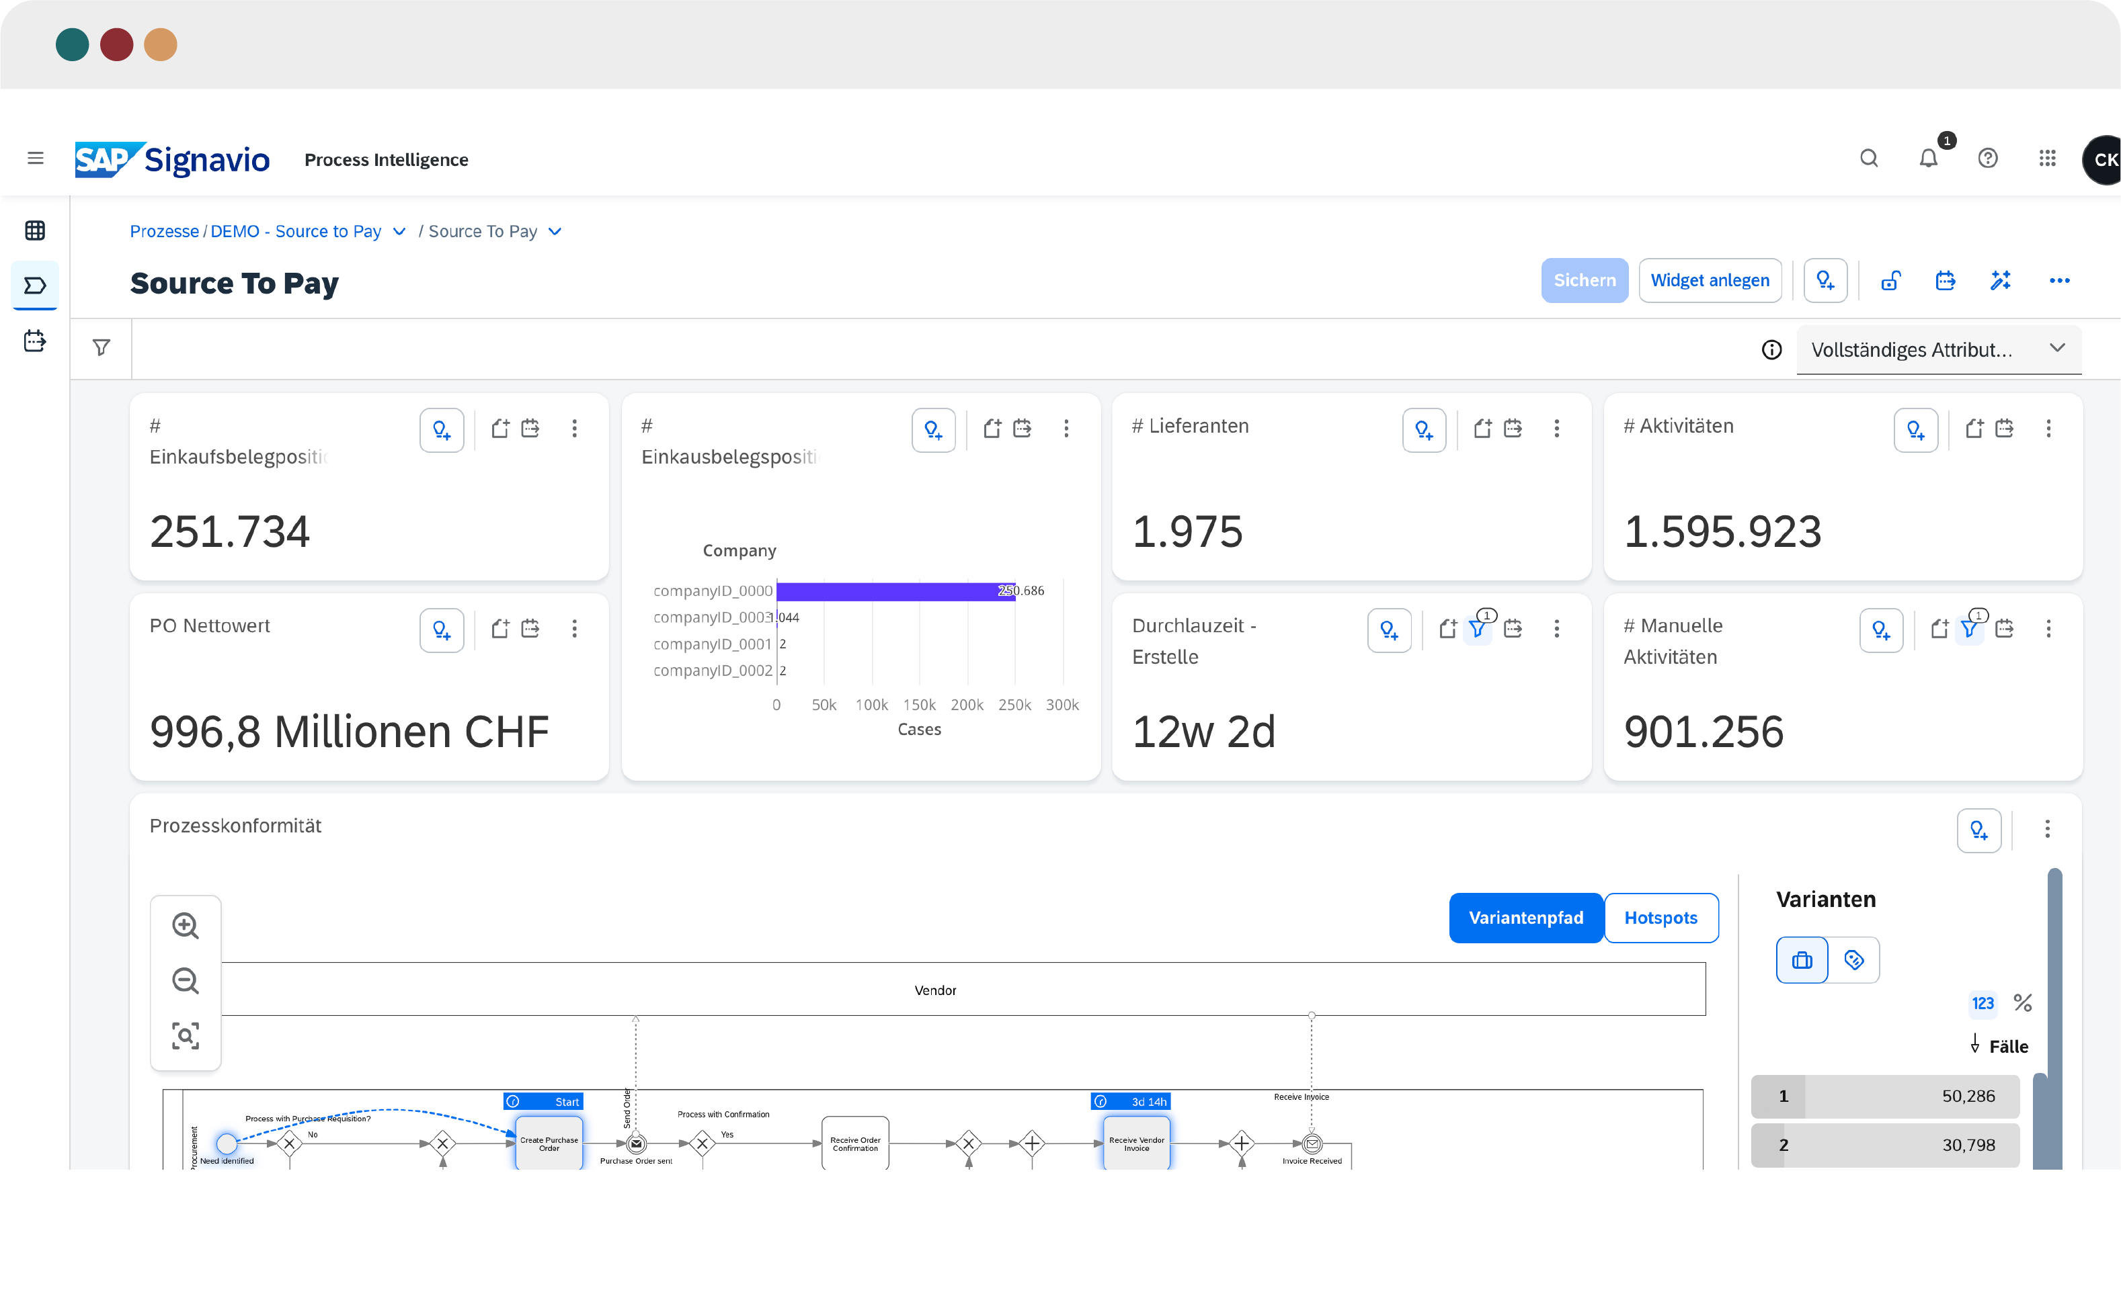Open the Source To Pay breadcrumb dropdown
Image resolution: width=2121 pixels, height=1298 pixels.
(555, 230)
